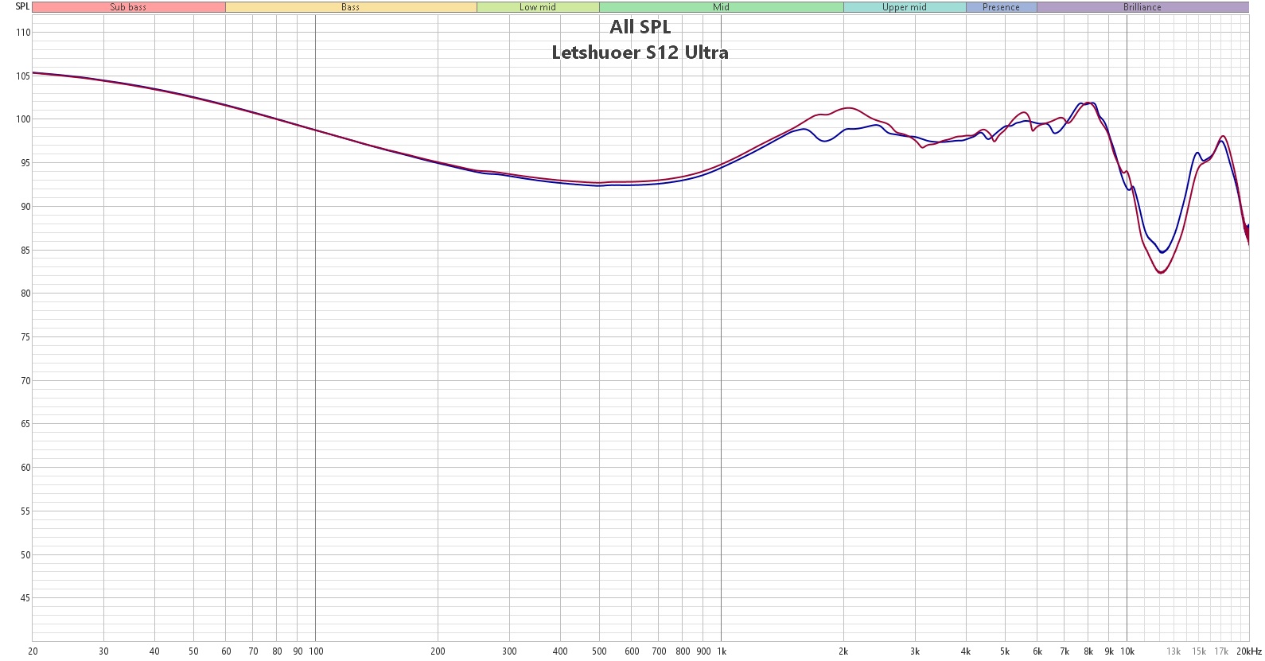Click the 80 dB vertical axis label
This screenshot has height=661, width=1265.
pyautogui.click(x=25, y=294)
